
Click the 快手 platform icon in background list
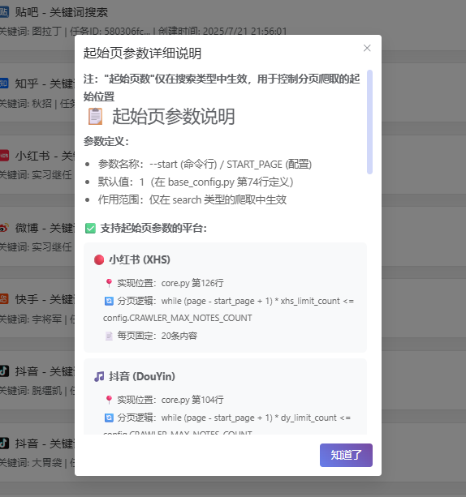click(4, 299)
